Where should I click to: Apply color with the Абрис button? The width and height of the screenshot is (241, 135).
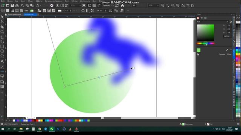[229, 54]
